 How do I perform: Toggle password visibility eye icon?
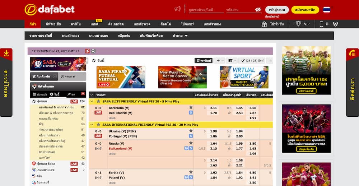[x=258, y=10]
